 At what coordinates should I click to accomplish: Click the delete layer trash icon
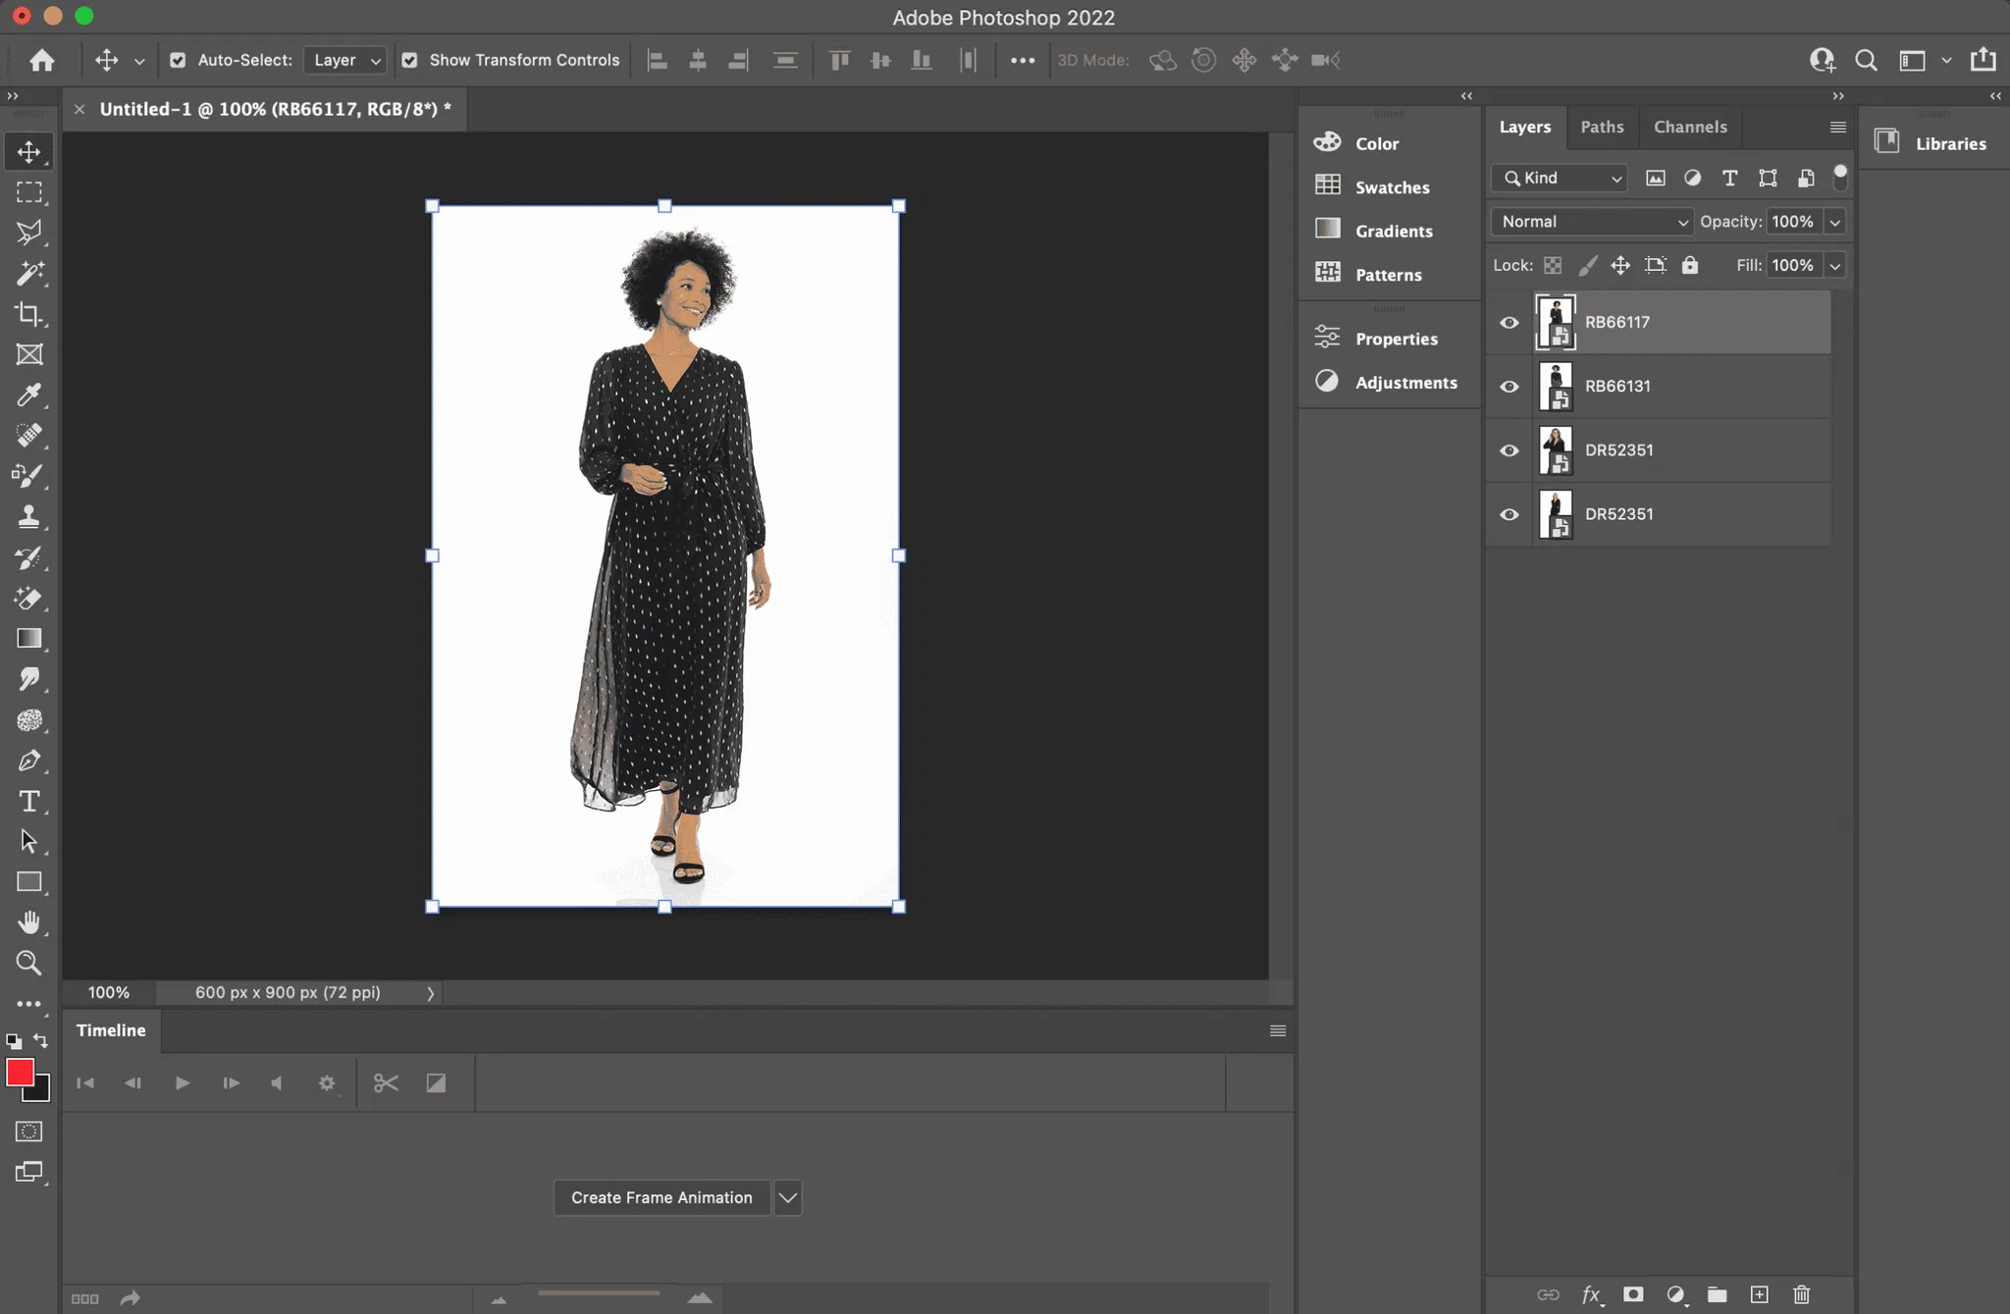[1801, 1294]
